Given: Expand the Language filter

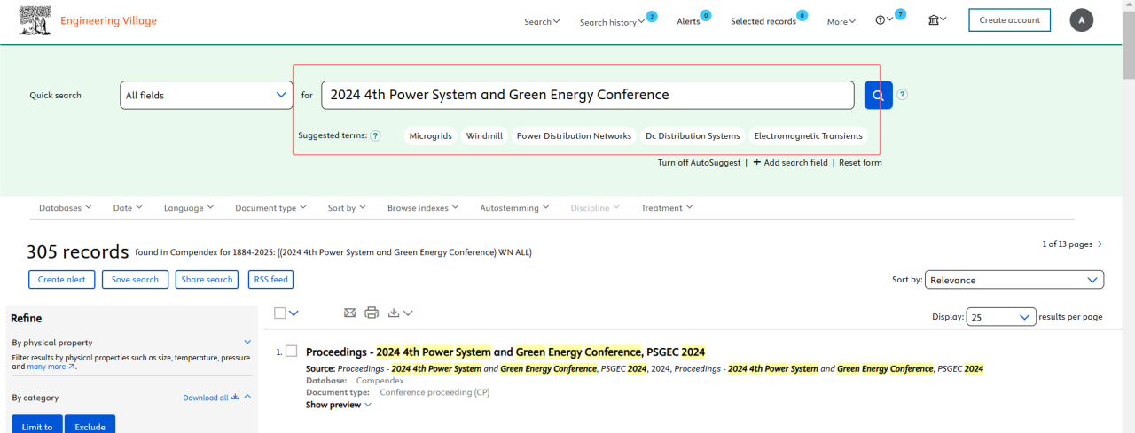Looking at the screenshot, I should [x=189, y=208].
